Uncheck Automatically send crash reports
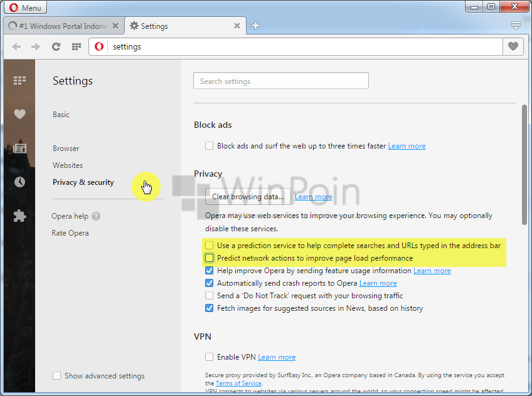Image resolution: width=532 pixels, height=396 pixels. pyautogui.click(x=209, y=283)
